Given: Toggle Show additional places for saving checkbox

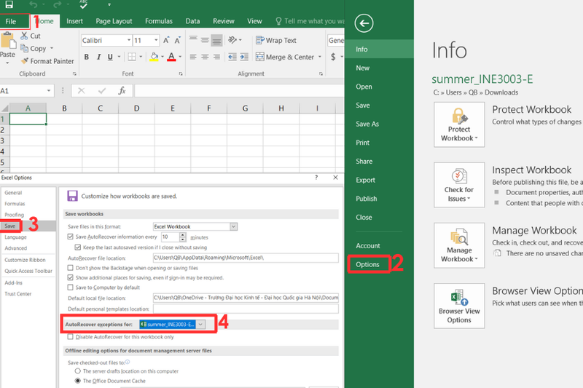Looking at the screenshot, I should click(70, 277).
